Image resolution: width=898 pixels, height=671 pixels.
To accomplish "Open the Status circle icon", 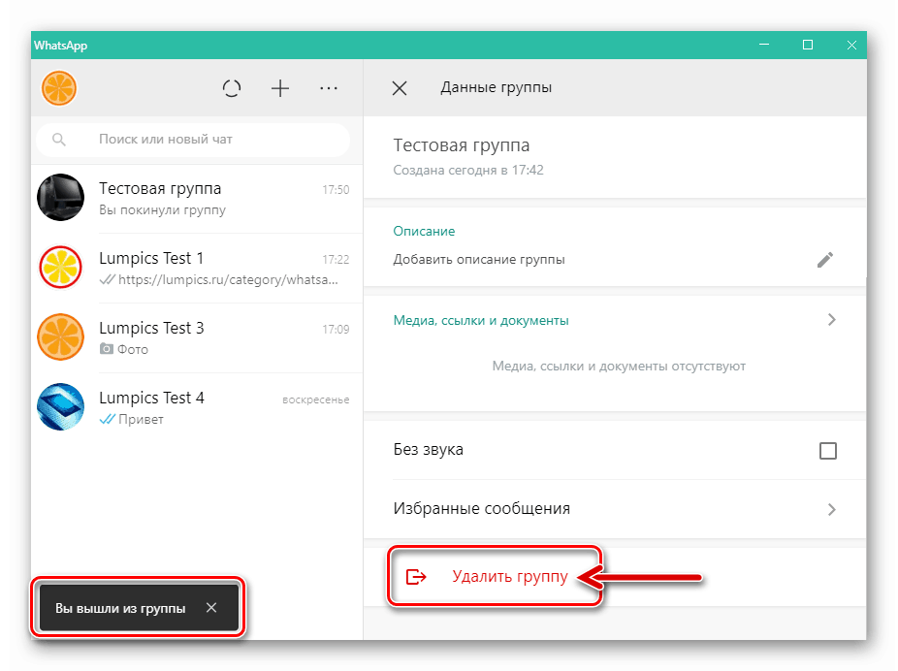I will [x=232, y=88].
